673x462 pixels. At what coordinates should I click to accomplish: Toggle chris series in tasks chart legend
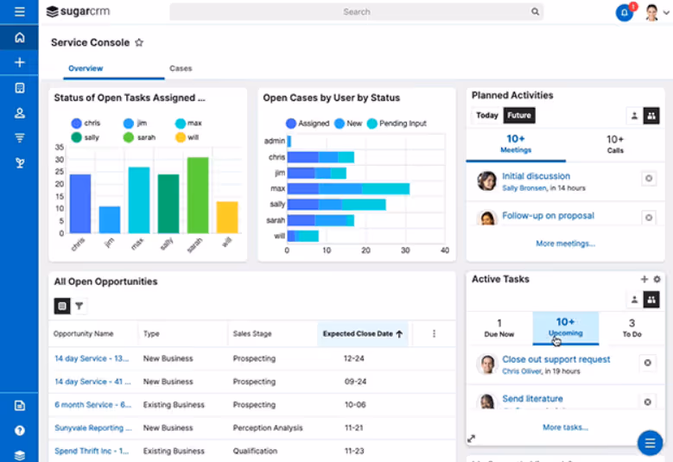[x=86, y=123]
